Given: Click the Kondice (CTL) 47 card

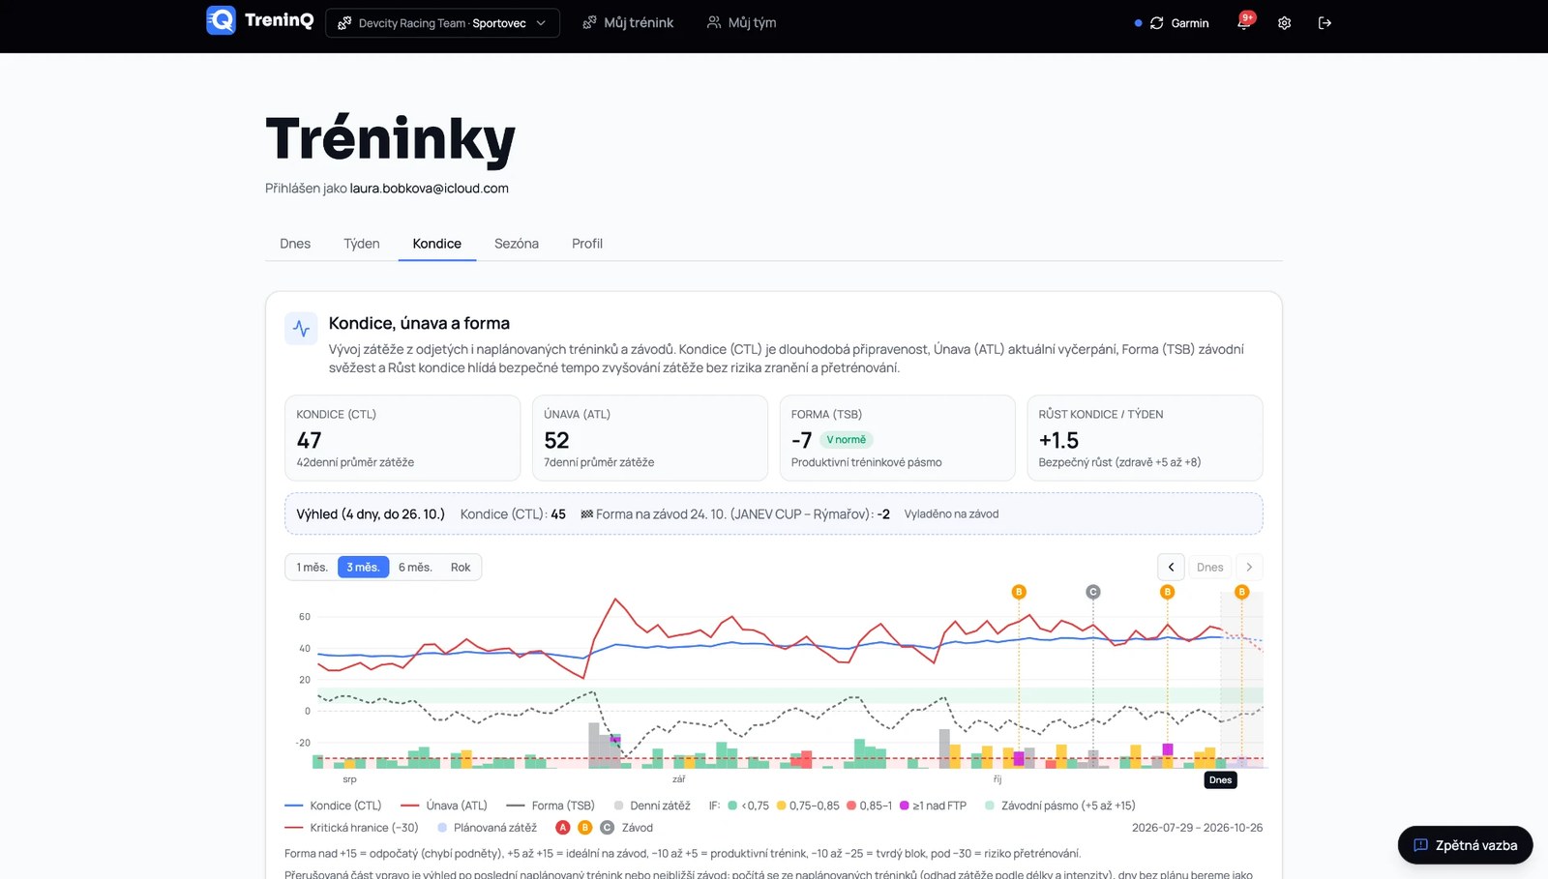Looking at the screenshot, I should (402, 438).
